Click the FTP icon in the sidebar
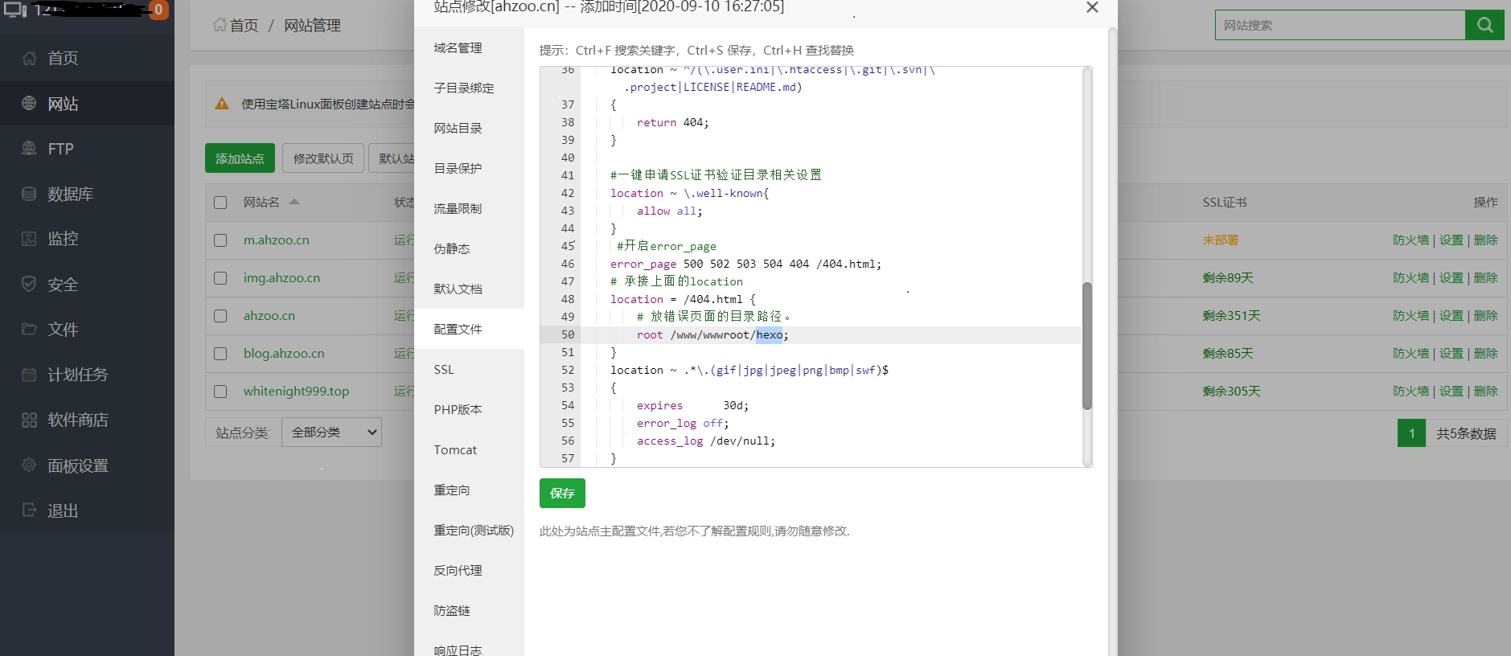Viewport: 1511px width, 656px height. click(x=29, y=148)
